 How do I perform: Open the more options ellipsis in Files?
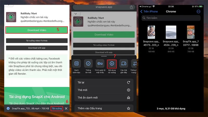click(198, 11)
